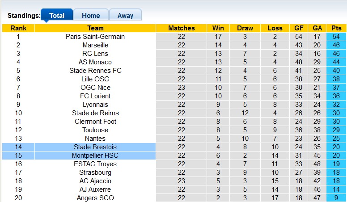Open the Angers SCO team link

pos(95,198)
